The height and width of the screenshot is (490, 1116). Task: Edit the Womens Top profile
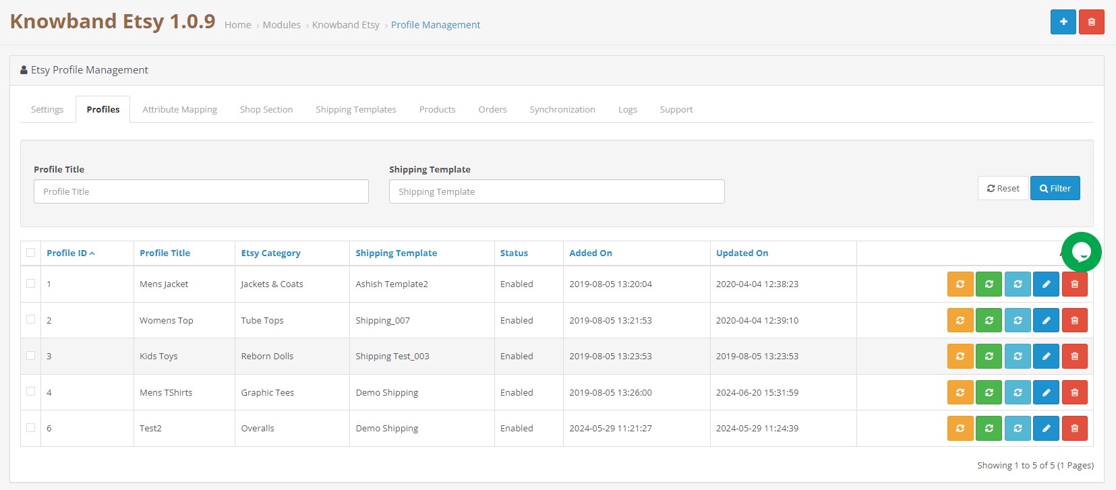tap(1047, 320)
